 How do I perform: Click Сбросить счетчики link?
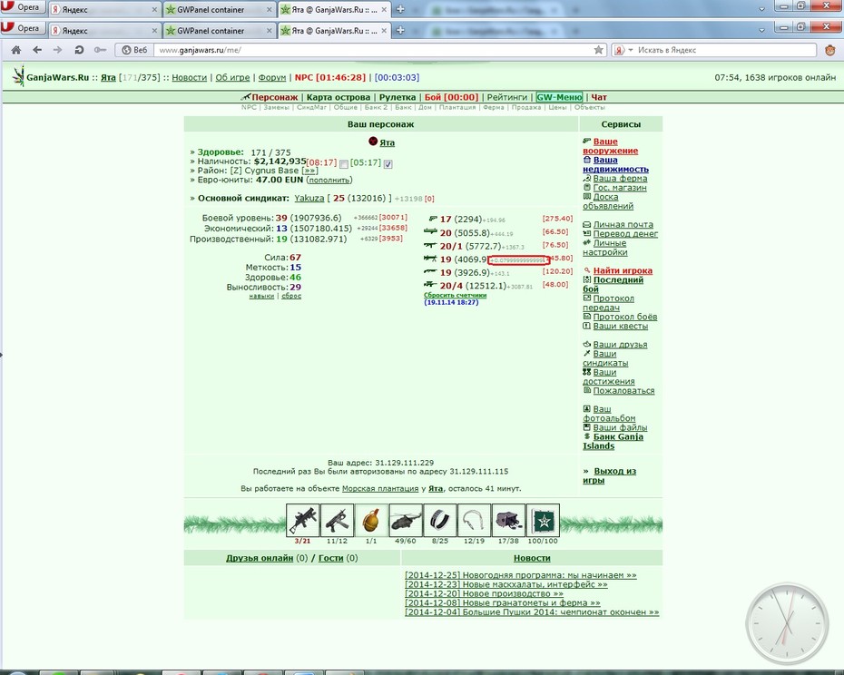coord(455,295)
